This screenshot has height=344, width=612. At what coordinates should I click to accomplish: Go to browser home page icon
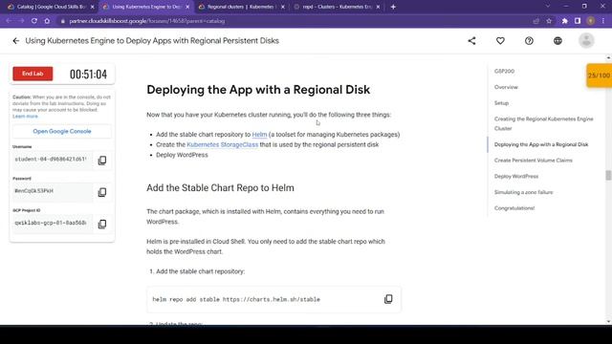[47, 21]
